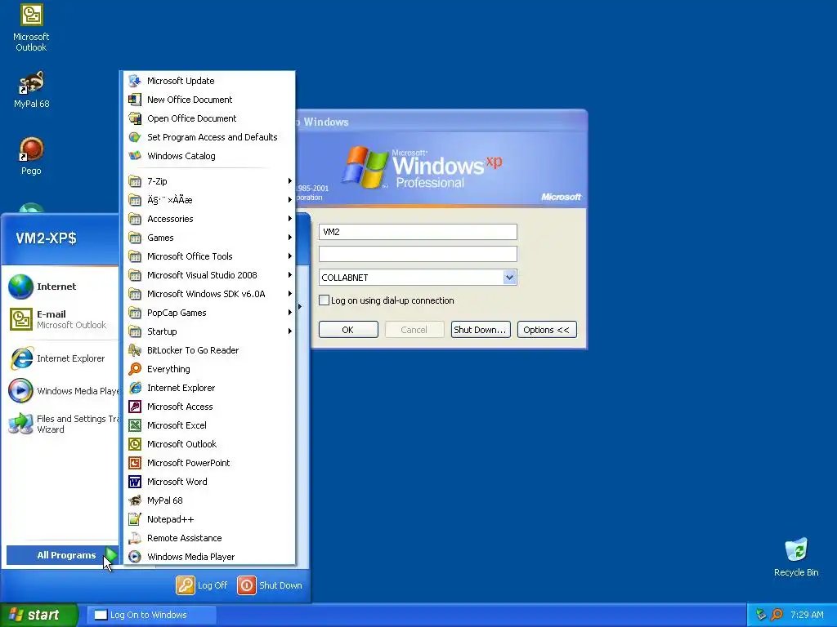Open the Notepad++ icon

(135, 519)
